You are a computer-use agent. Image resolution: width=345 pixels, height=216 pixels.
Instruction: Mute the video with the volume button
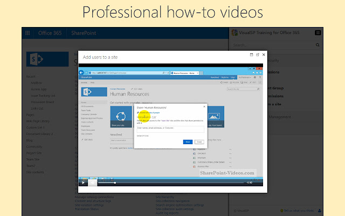(x=93, y=183)
